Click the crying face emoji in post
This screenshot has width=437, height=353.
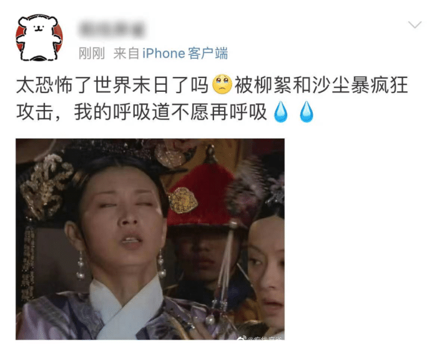[222, 84]
